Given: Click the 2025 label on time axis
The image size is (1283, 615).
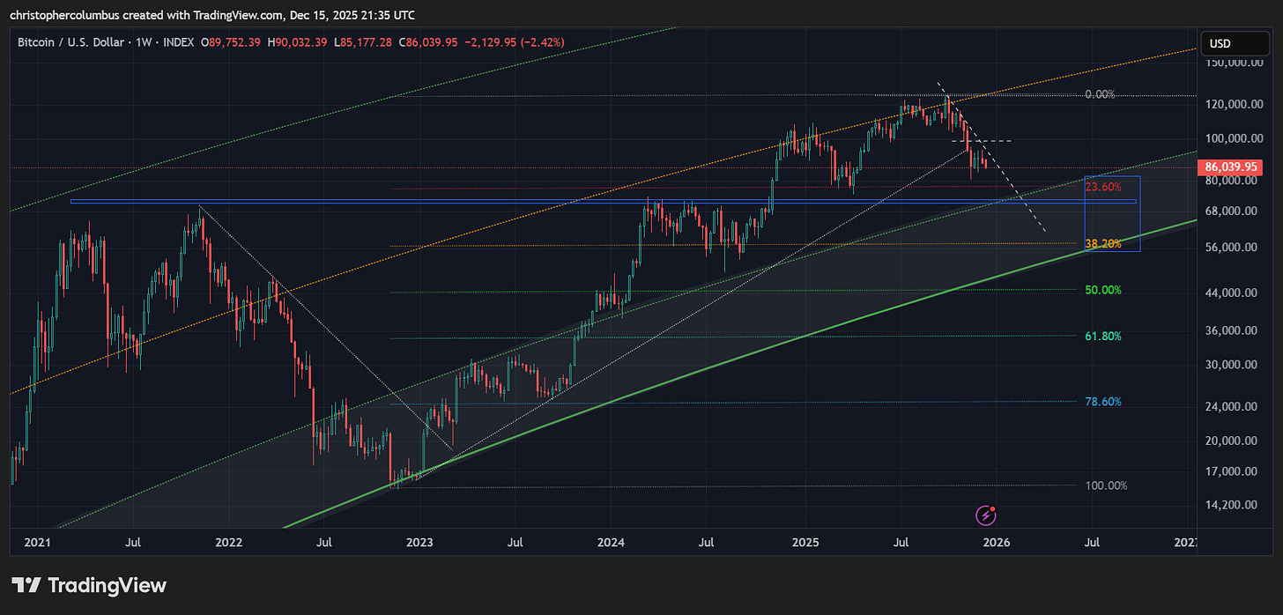Looking at the screenshot, I should pos(805,543).
